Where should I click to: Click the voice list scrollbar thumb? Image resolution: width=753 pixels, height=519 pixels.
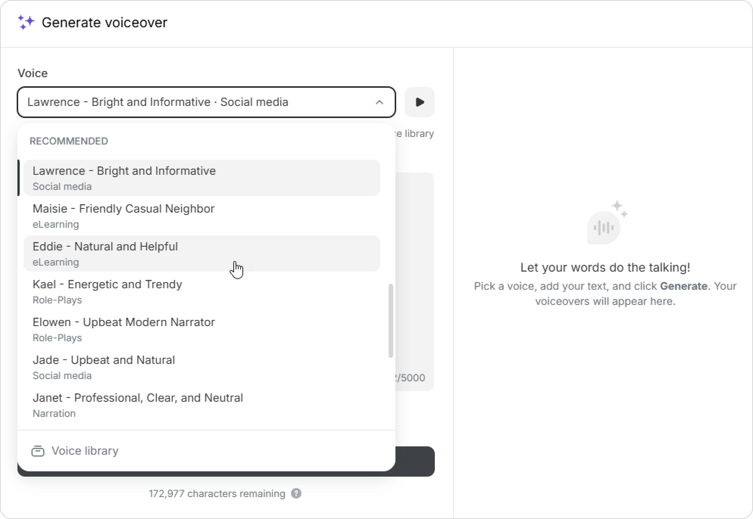[x=391, y=321]
